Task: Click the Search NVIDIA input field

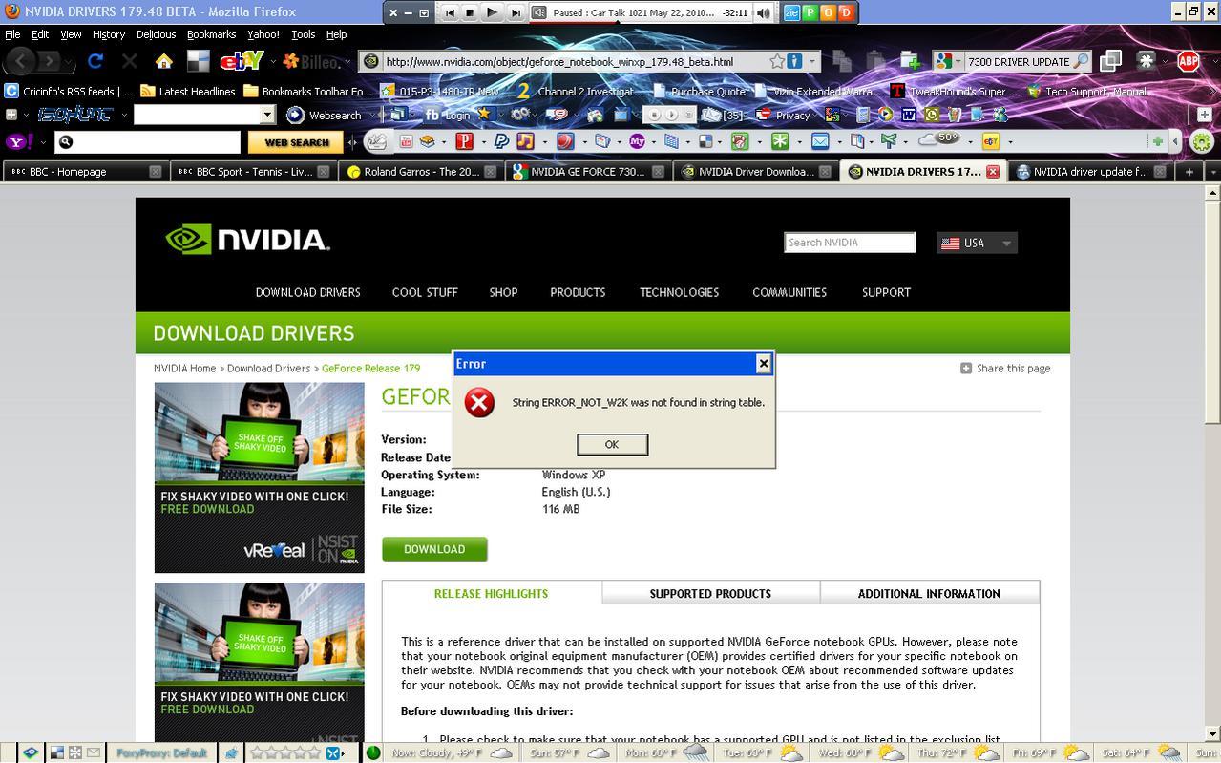Action: pyautogui.click(x=850, y=243)
